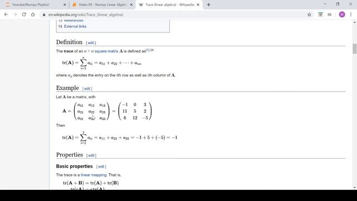This screenshot has height=201, width=357.
Task: Click the scrollbar up arrow
Action: [355, 22]
